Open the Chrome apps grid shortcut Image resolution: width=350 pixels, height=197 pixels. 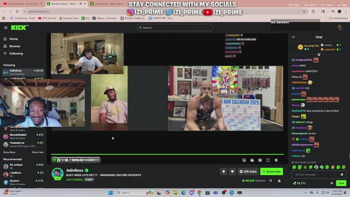click(4, 18)
